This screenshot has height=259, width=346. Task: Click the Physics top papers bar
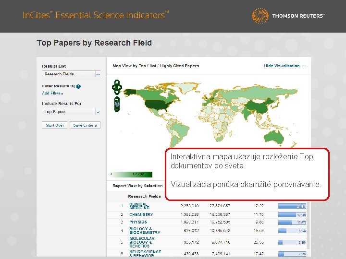[x=292, y=222]
